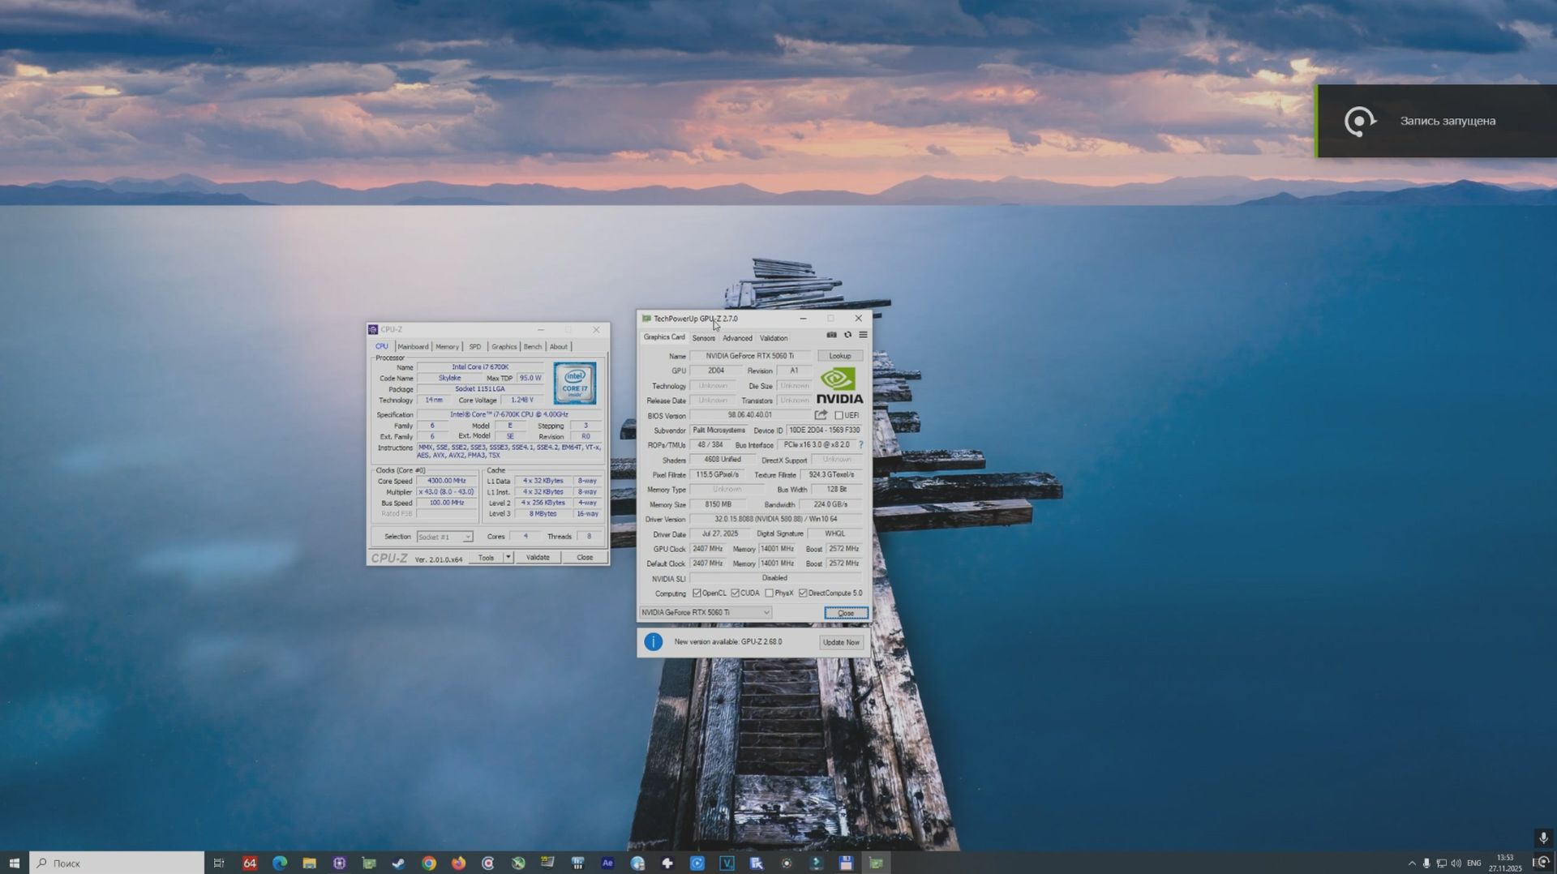Screen dimensions: 1557x874
Task: Open the Socket #1 selection dropdown
Action: (x=468, y=536)
